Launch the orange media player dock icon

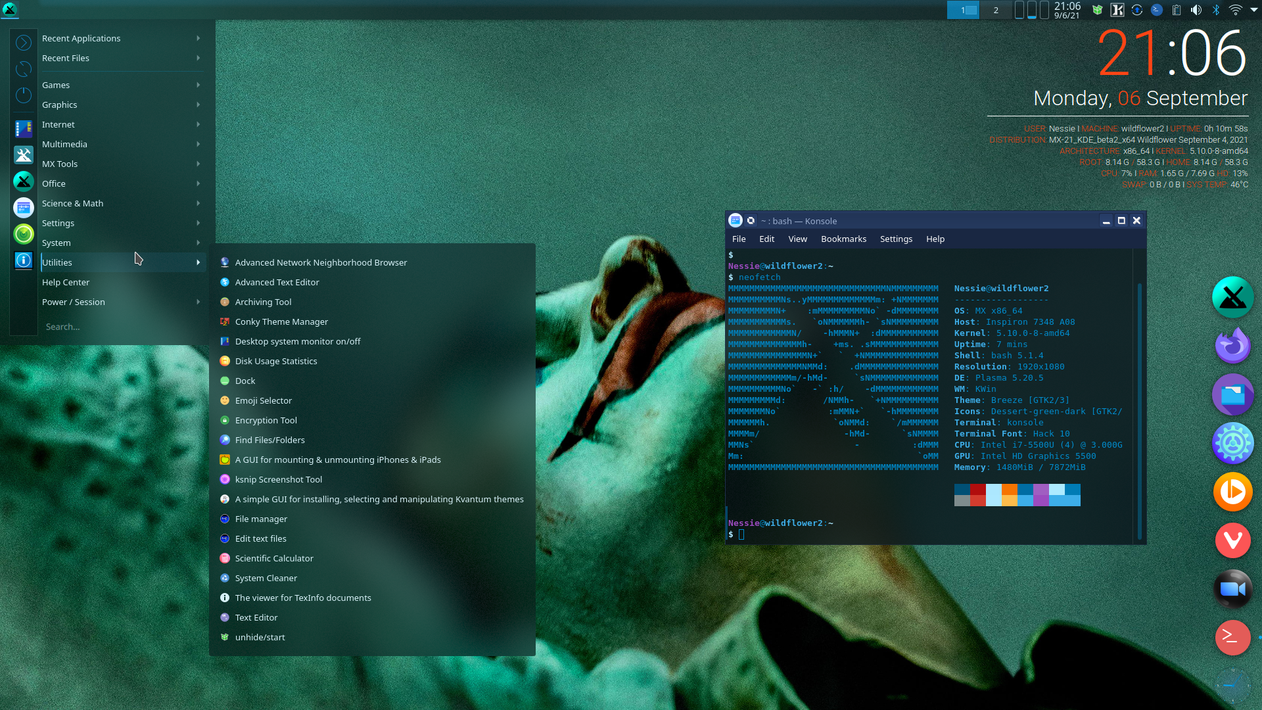(1232, 492)
